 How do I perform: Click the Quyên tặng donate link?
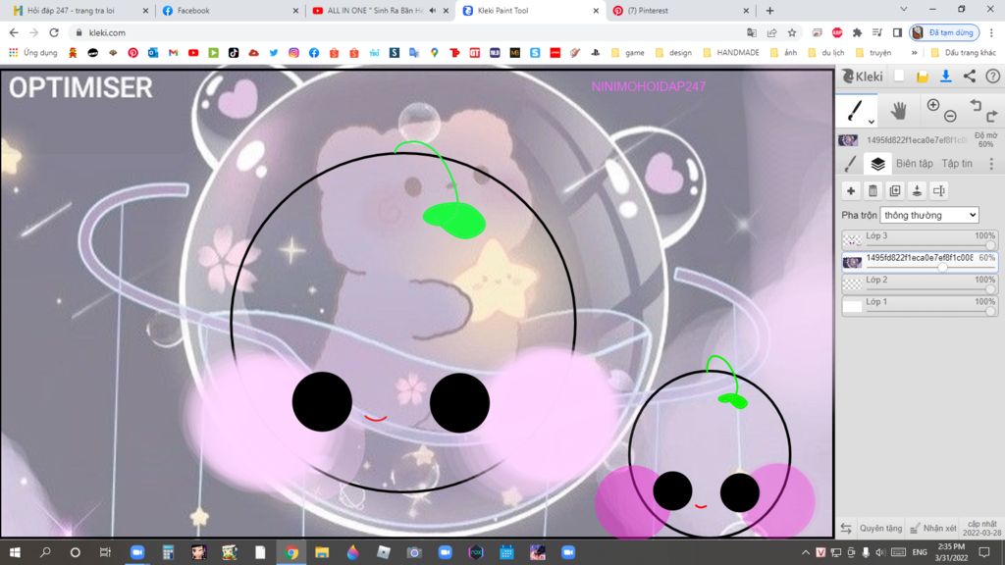pyautogui.click(x=880, y=529)
